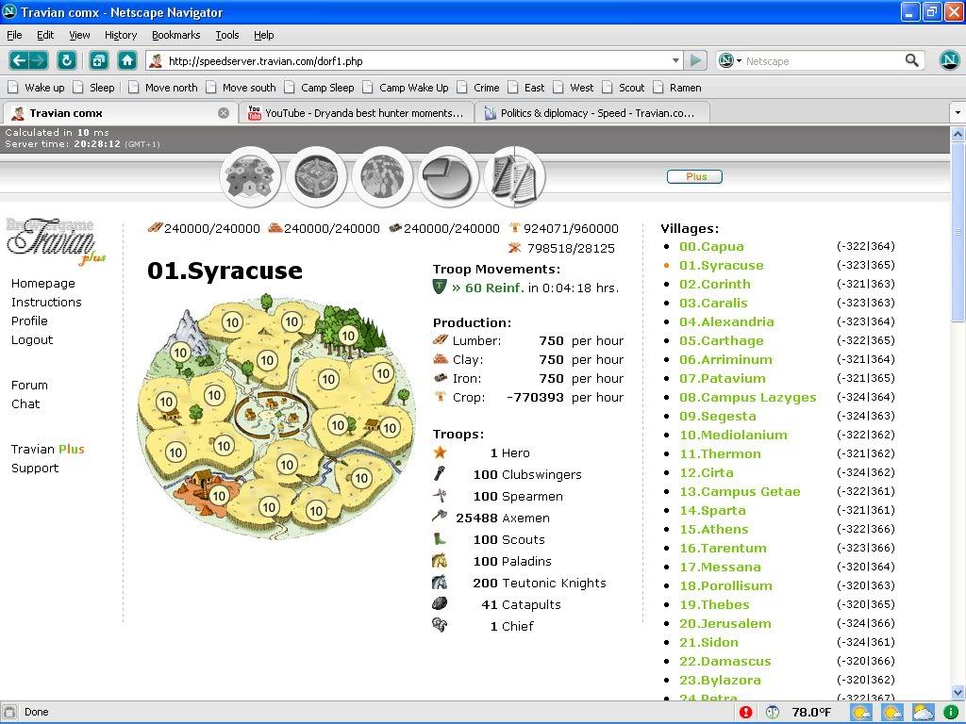Image resolution: width=966 pixels, height=724 pixels.
Task: Open the Chat link
Action: pyautogui.click(x=25, y=403)
